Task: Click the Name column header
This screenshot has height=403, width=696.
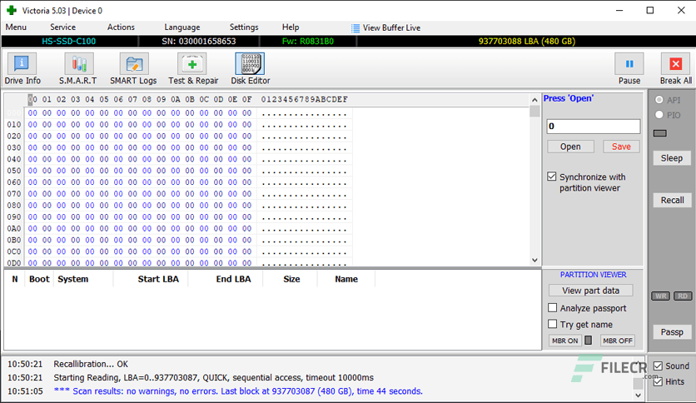Action: pos(346,279)
